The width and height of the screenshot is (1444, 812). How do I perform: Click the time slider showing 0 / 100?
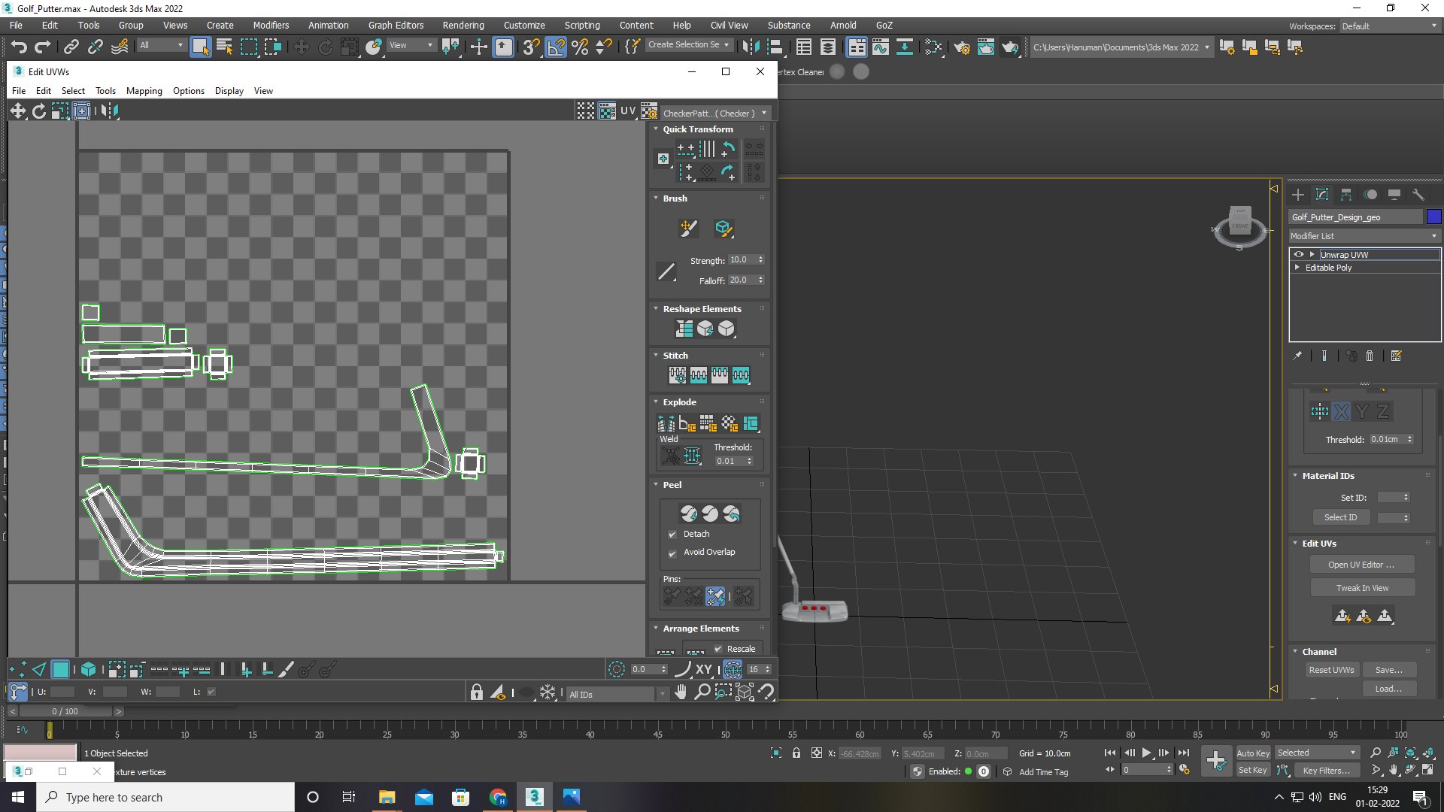pos(65,711)
